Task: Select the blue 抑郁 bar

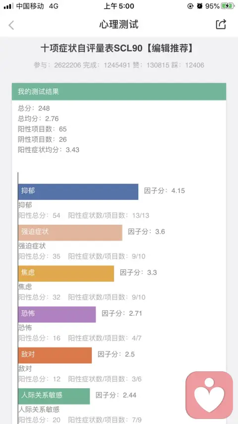Action: click(78, 192)
